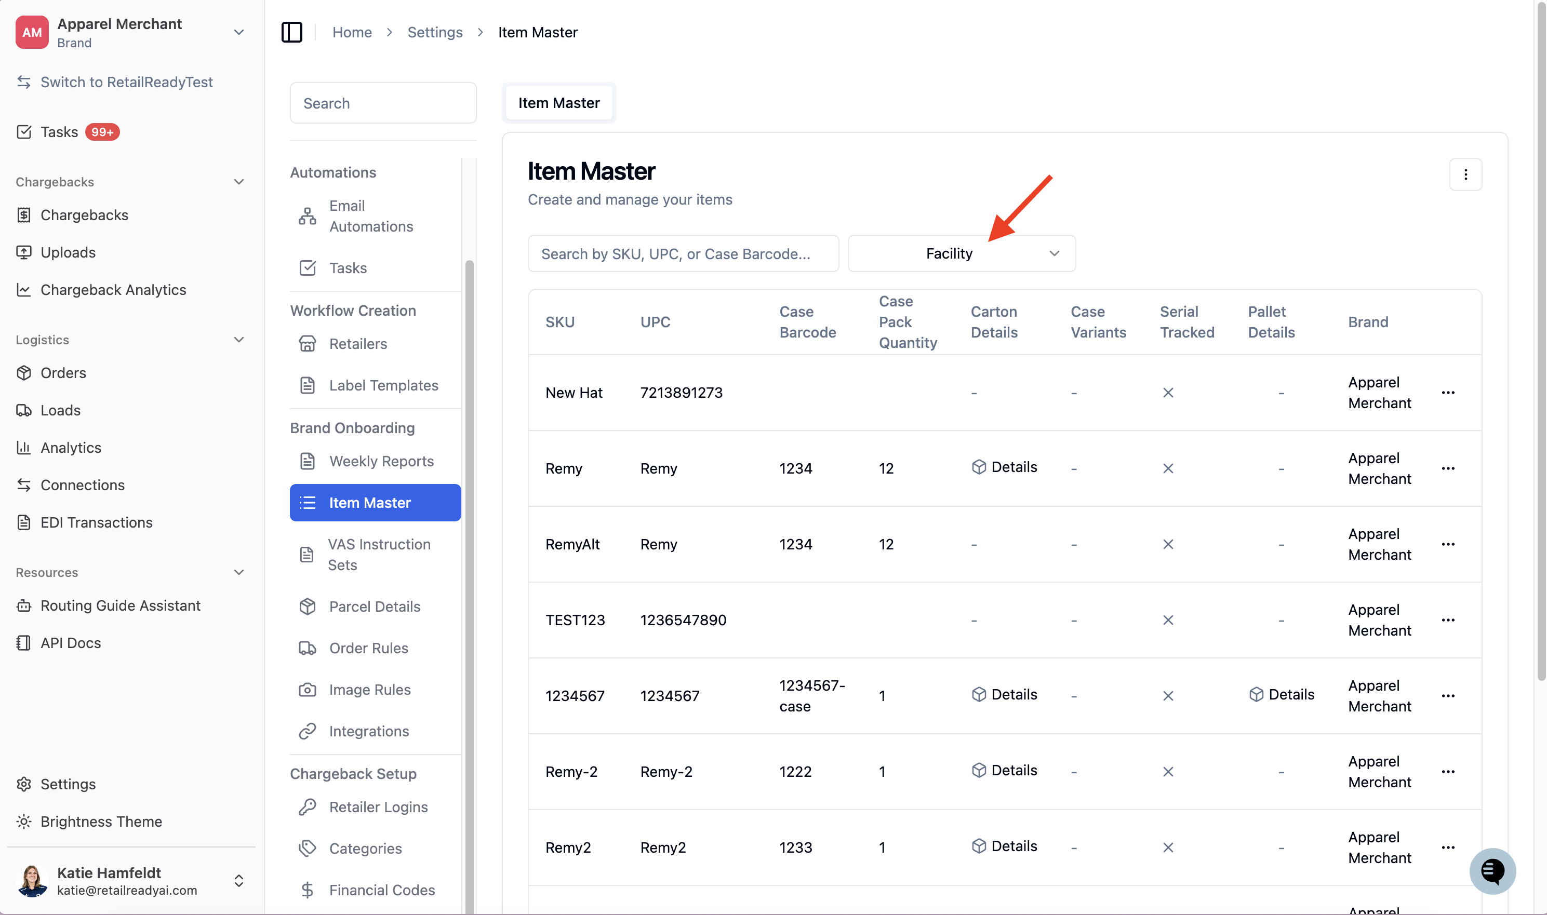Go to Settings breadcrumb
The width and height of the screenshot is (1547, 915).
pyautogui.click(x=435, y=32)
